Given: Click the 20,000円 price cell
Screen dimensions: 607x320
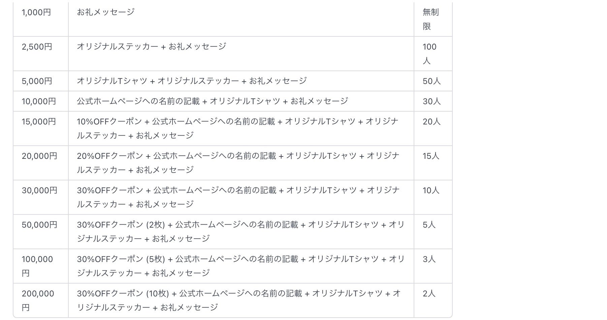Looking at the screenshot, I should click(x=39, y=156).
